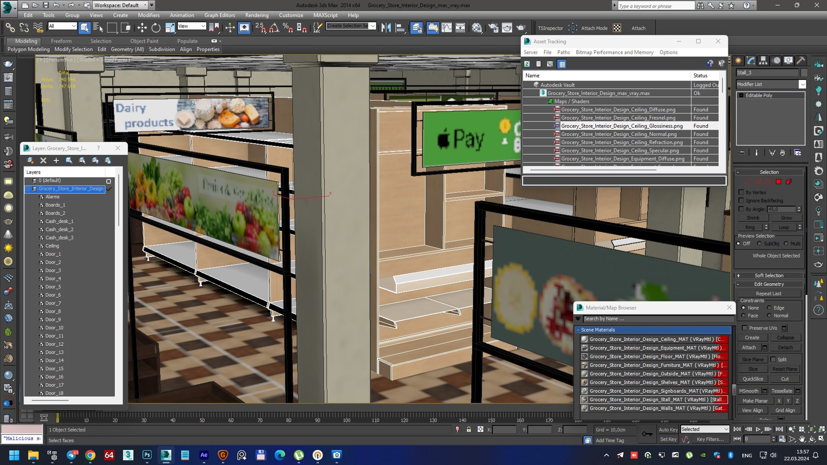Viewport: 827px width, 465px height.
Task: Click Go to Start playback button
Action: tap(737, 429)
